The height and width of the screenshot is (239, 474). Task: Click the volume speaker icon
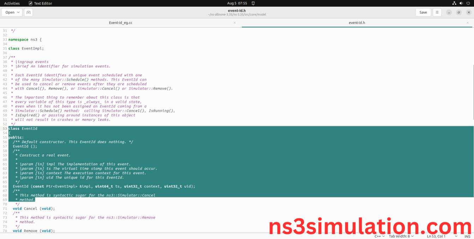[461, 3]
